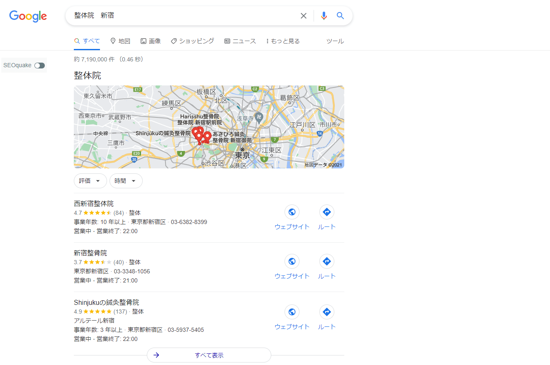
Task: Switch to the 地図 tab
Action: (120, 41)
